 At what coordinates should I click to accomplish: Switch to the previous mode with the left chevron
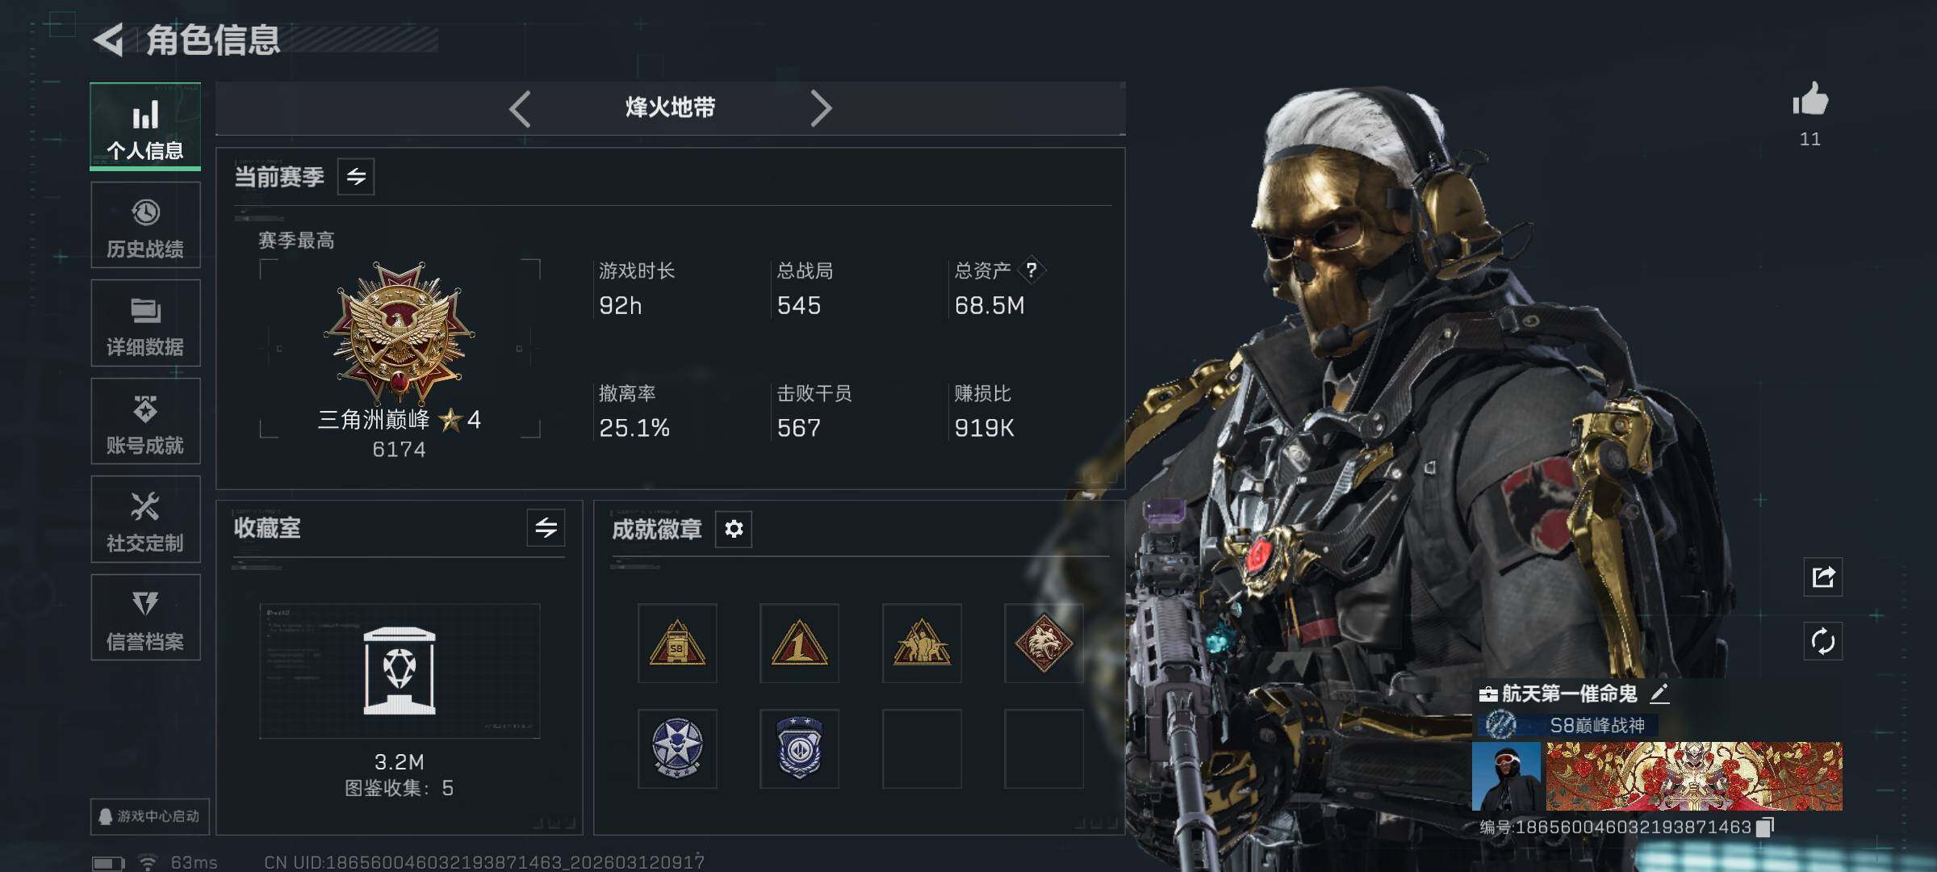point(521,108)
